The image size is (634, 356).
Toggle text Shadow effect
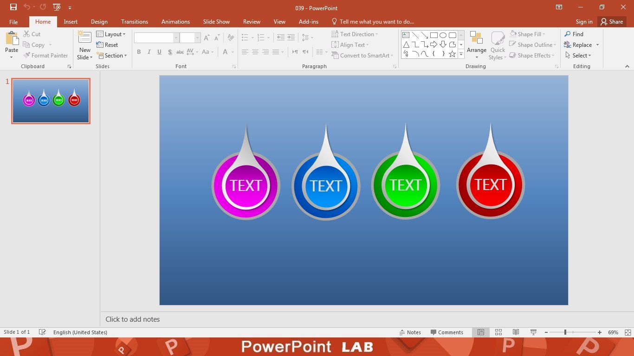(x=170, y=52)
